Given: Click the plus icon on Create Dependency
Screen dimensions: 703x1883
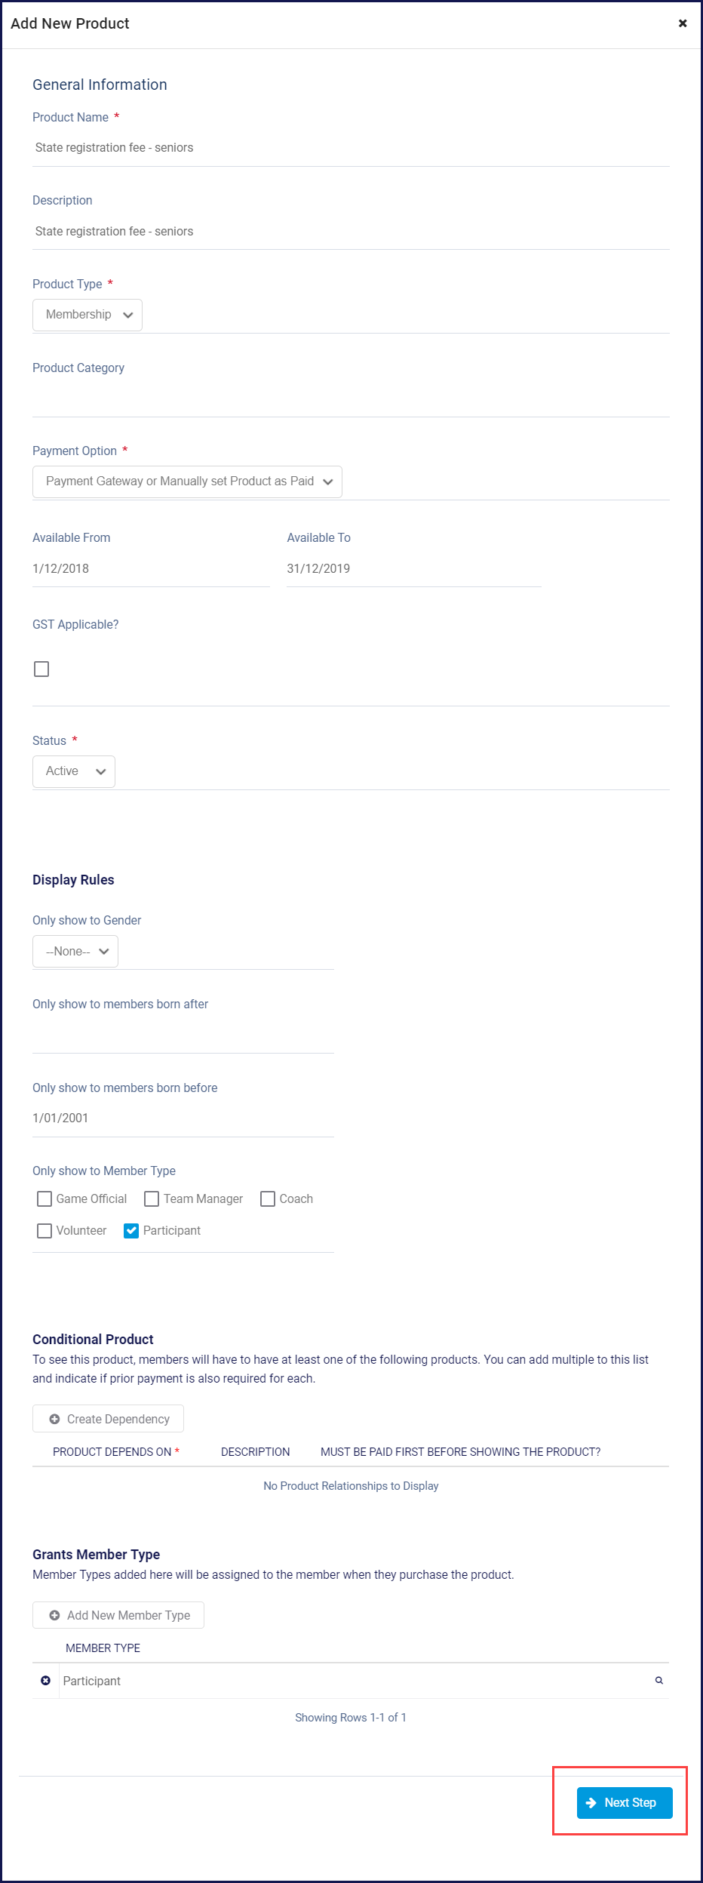Looking at the screenshot, I should point(54,1419).
